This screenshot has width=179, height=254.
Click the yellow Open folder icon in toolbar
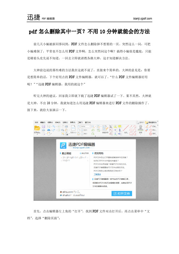pyautogui.click(x=37, y=128)
